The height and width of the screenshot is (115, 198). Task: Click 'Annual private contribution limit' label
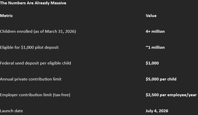click(x=31, y=79)
